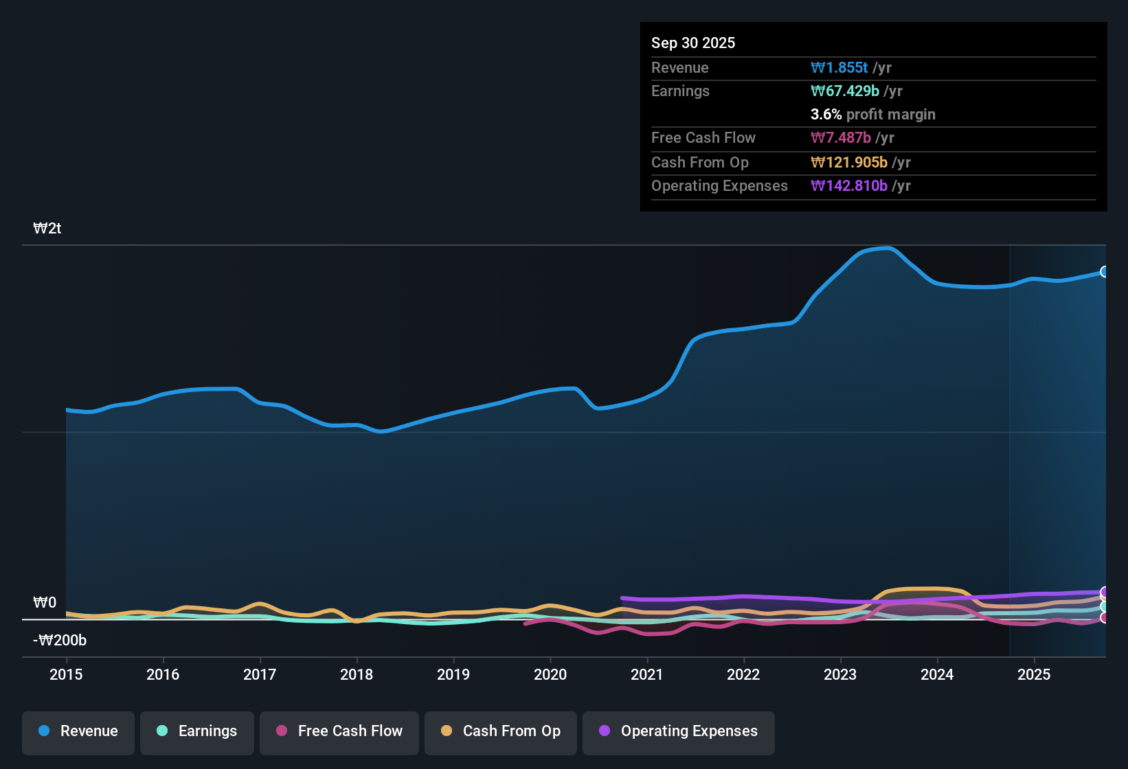The width and height of the screenshot is (1128, 769).
Task: Click the Earnings endpoint circle at chart edge
Action: click(x=1104, y=607)
